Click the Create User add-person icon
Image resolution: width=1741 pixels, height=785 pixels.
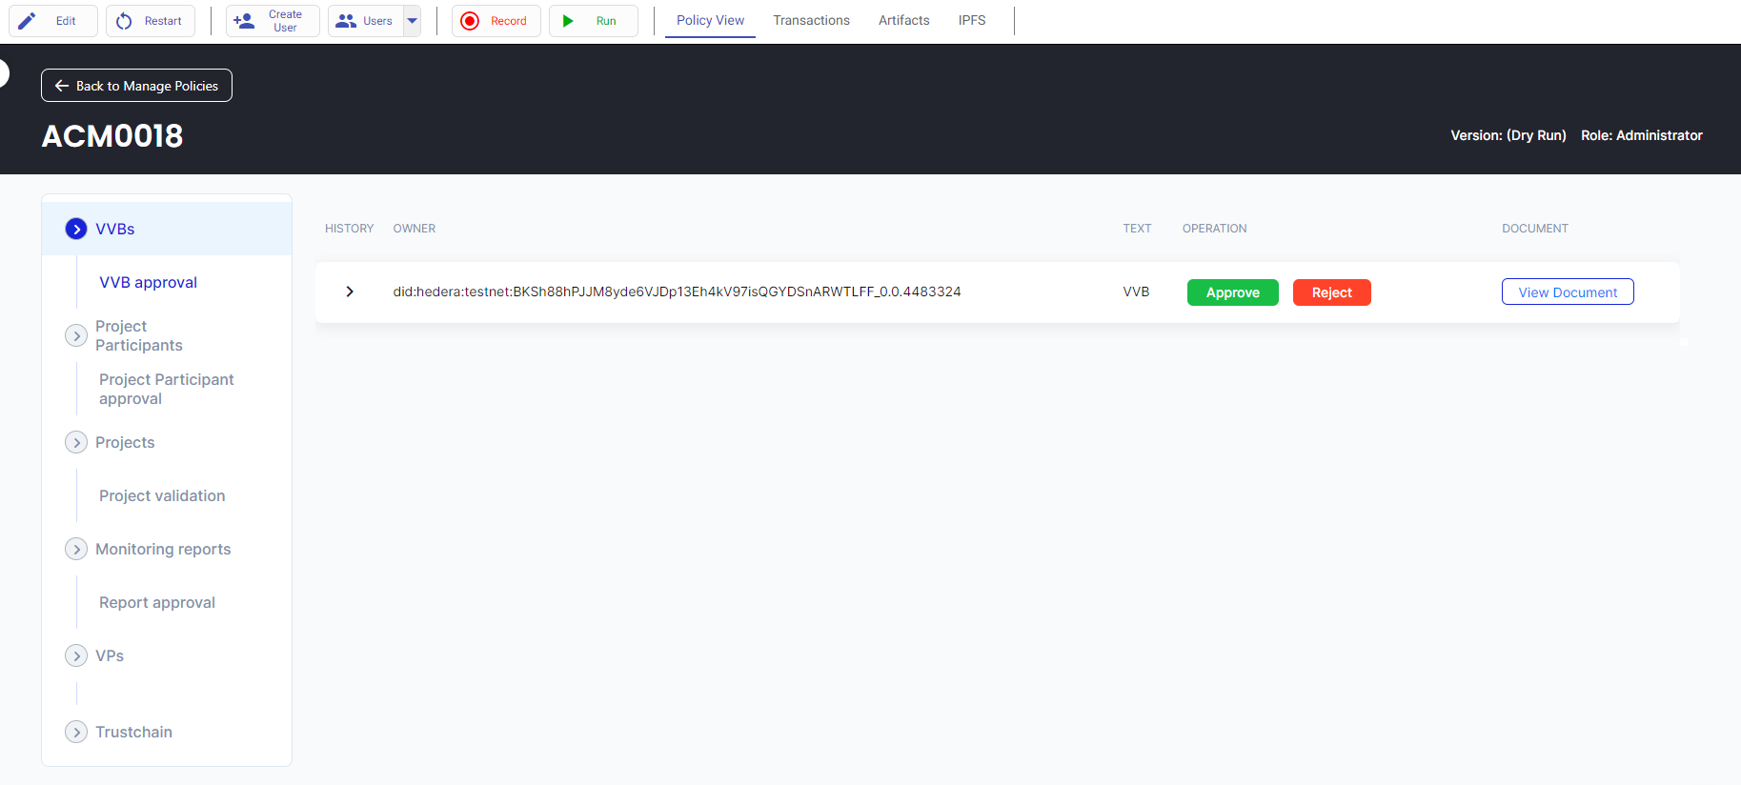coord(245,21)
